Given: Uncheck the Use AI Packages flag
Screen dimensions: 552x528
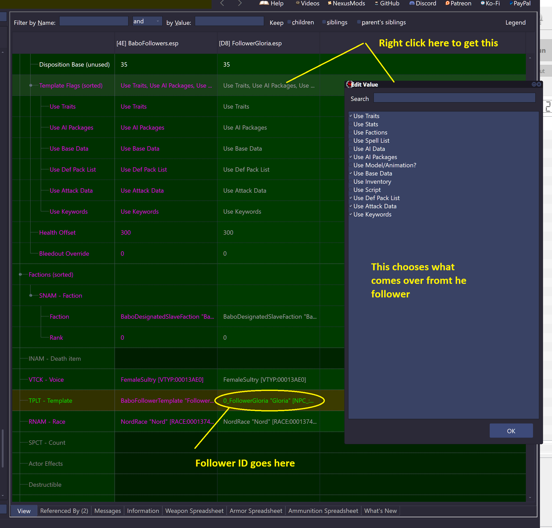Looking at the screenshot, I should pyautogui.click(x=351, y=157).
